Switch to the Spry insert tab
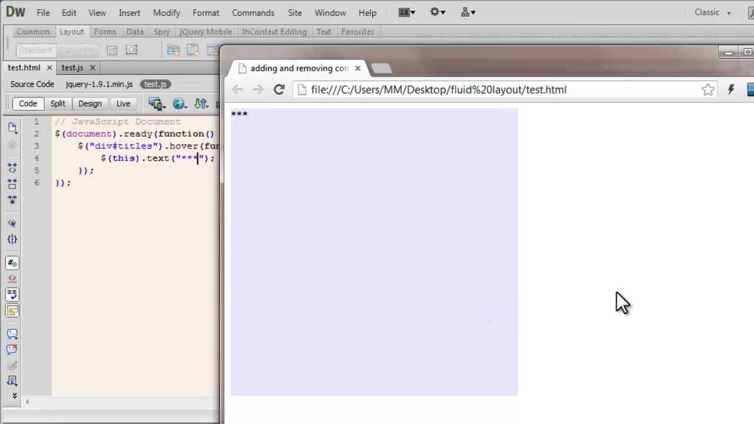 click(162, 32)
